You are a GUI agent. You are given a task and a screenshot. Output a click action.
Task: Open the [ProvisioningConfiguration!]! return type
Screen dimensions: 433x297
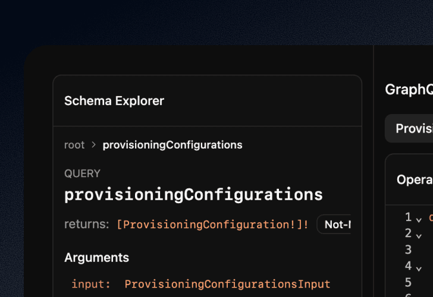213,224
